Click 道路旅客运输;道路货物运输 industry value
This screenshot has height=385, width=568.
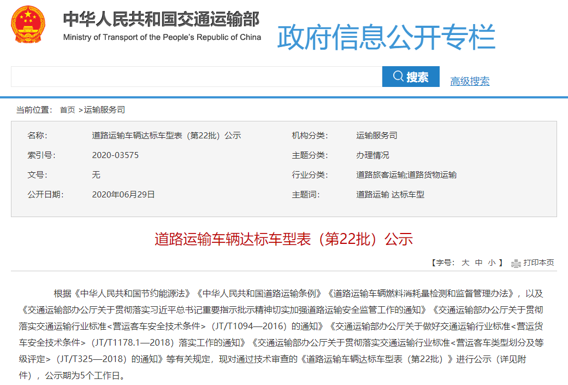tap(406, 175)
